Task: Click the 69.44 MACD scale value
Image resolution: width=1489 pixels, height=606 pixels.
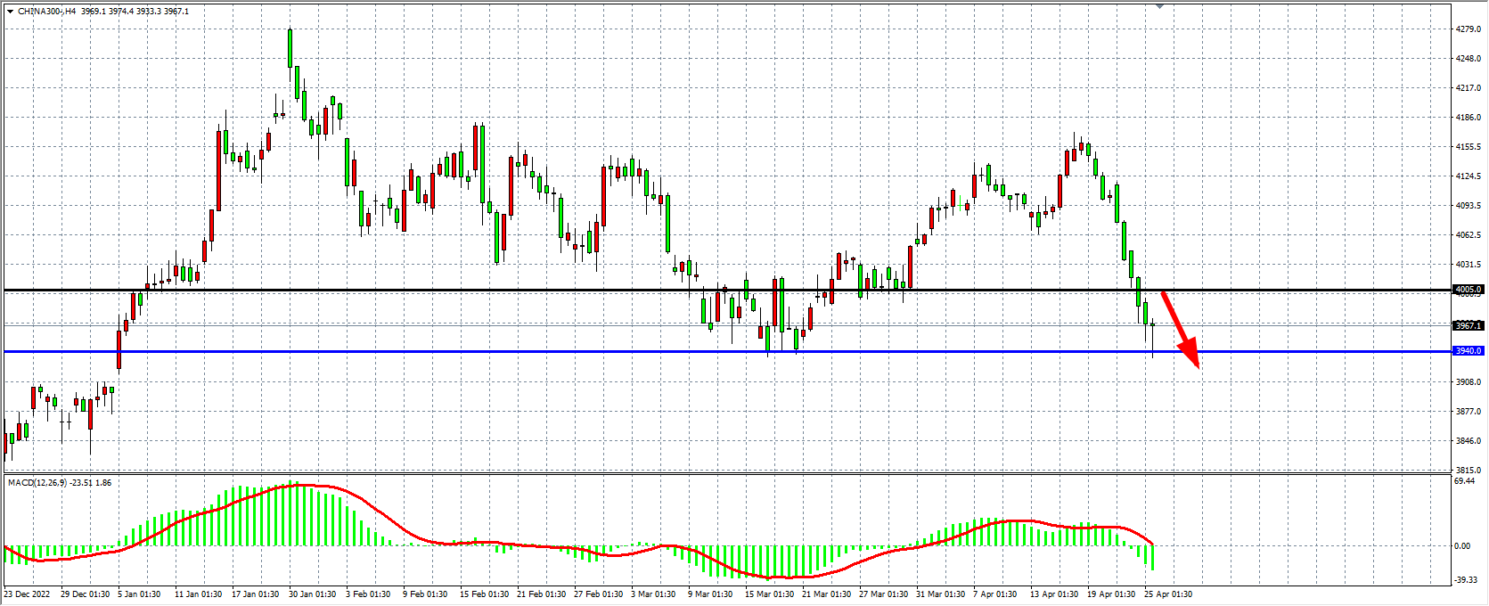Action: click(1464, 481)
